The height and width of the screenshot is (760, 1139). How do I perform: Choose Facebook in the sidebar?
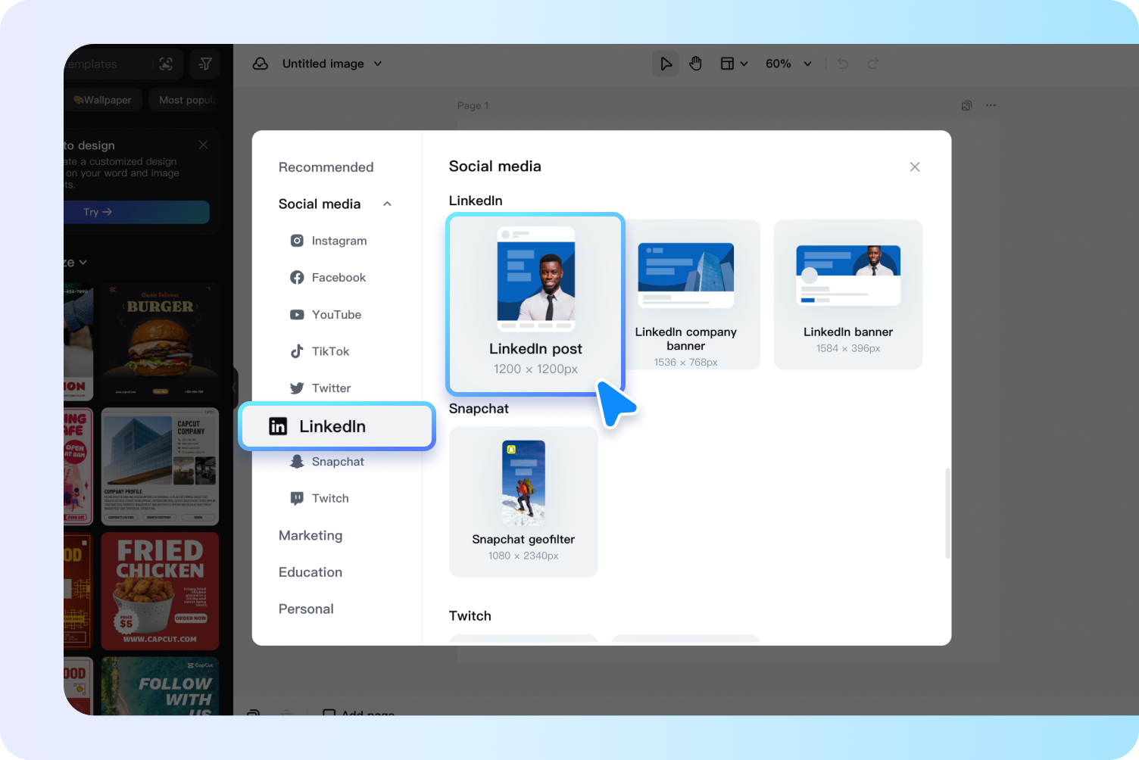[328, 278]
